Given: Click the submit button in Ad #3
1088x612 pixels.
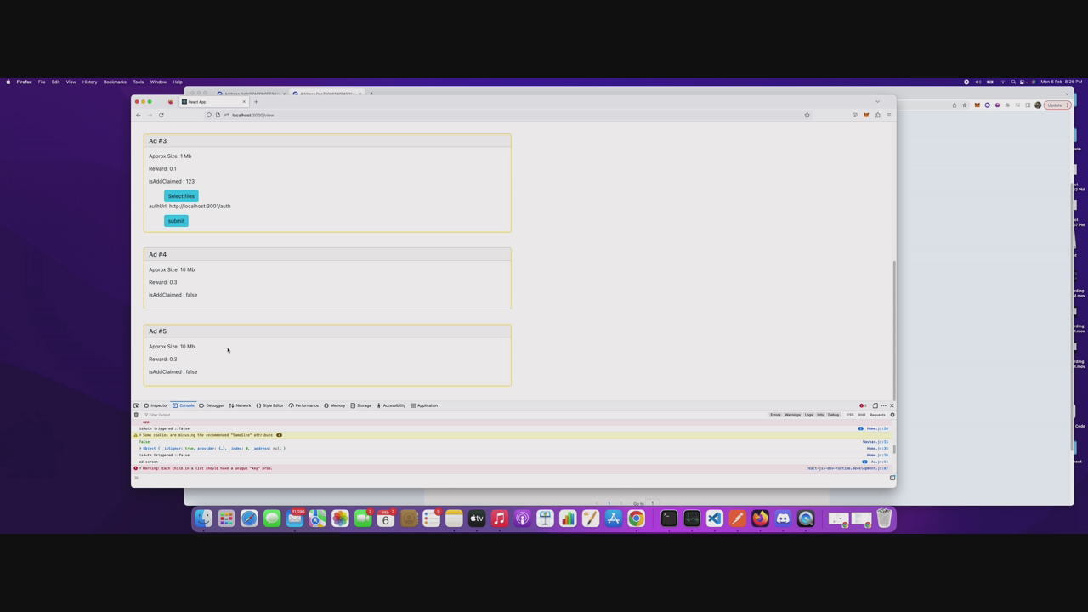Looking at the screenshot, I should coord(176,221).
